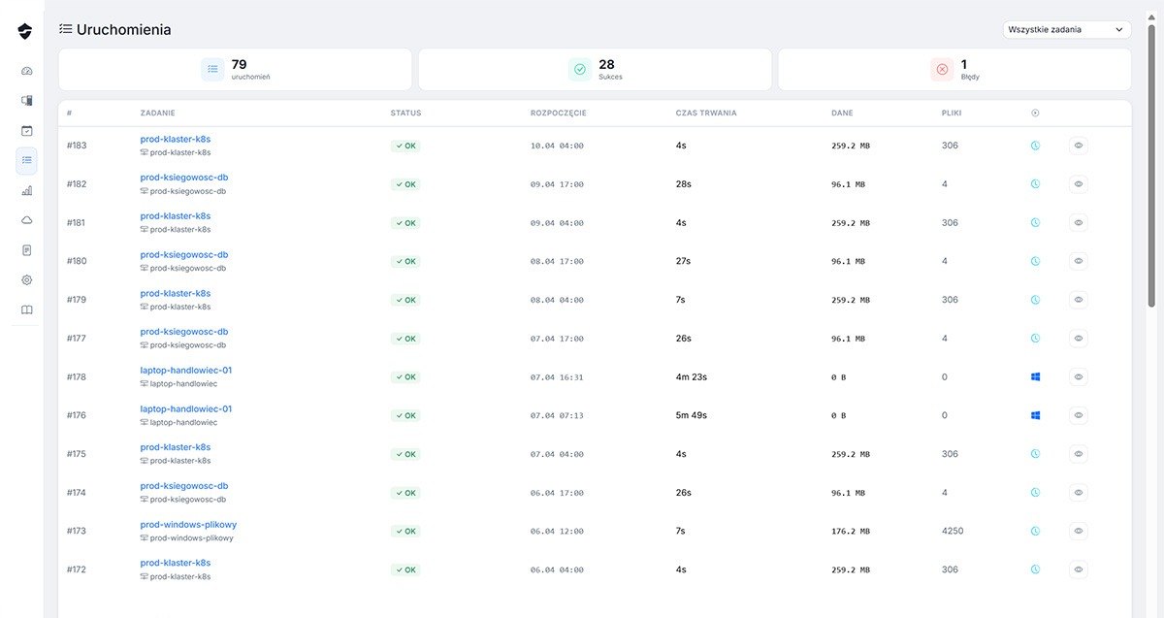Viewport: 1164px width, 618px height.
Task: Click the Windows icon in row #178
Action: click(x=1035, y=377)
